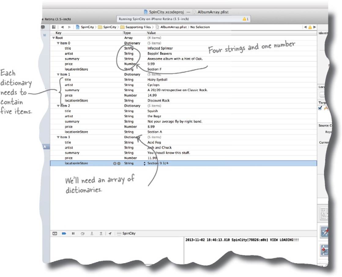Select value 'Hairy Eyeball'
The width and height of the screenshot is (342, 277).
click(x=158, y=80)
